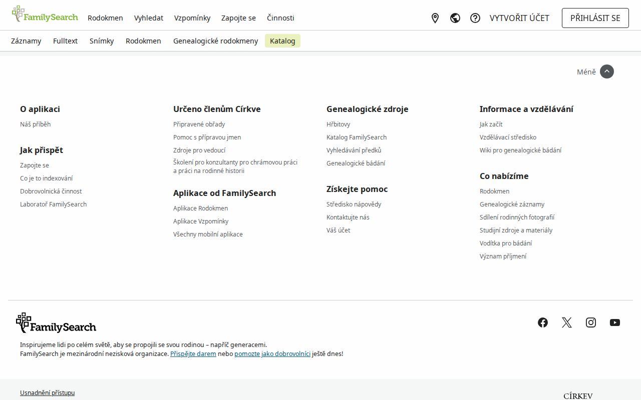Select the Genealogické rodokmeny tab
Screen dimensions: 641x400
[x=215, y=41]
